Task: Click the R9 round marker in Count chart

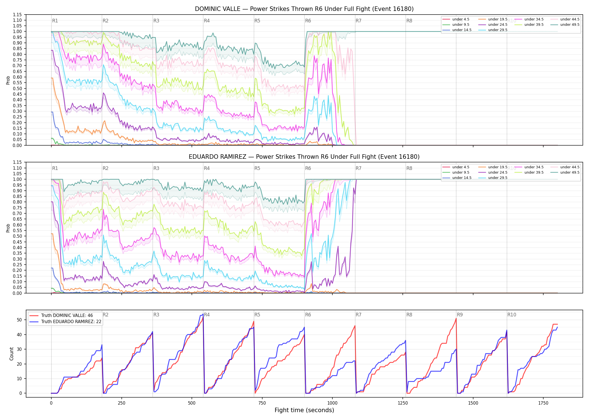Action: pos(460,315)
